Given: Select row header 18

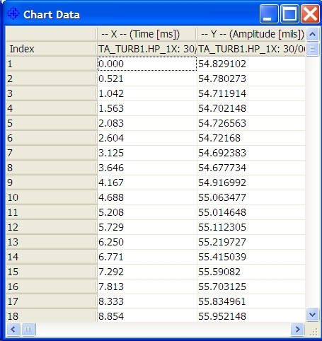Looking at the screenshot, I should pos(52,316).
